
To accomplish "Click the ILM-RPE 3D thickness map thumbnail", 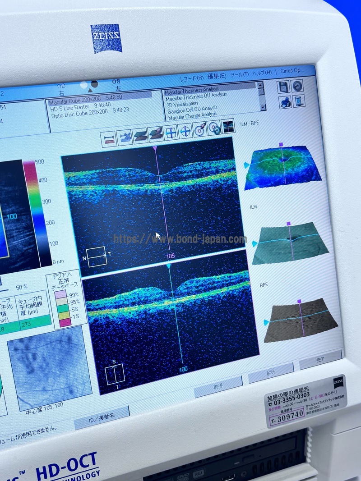I will [283, 167].
